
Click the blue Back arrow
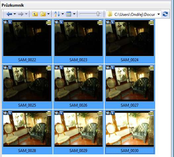coord(9,14)
